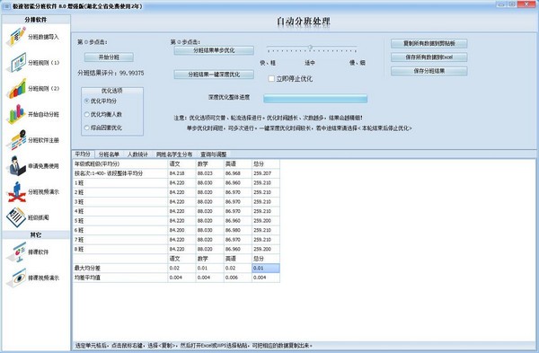Select the 优化均衡人数 radio option
The width and height of the screenshot is (539, 353).
point(86,114)
